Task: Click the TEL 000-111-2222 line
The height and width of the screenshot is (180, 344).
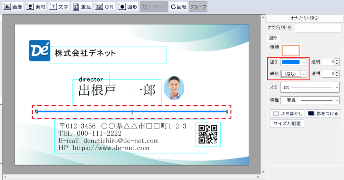Action: [90, 133]
